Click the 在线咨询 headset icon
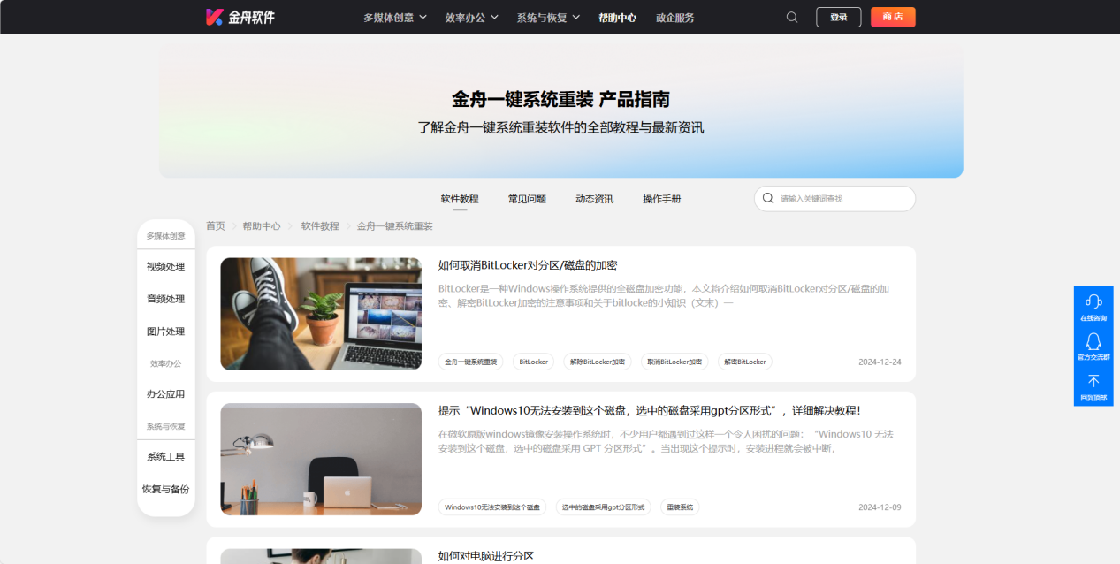The width and height of the screenshot is (1120, 564). coord(1093,301)
